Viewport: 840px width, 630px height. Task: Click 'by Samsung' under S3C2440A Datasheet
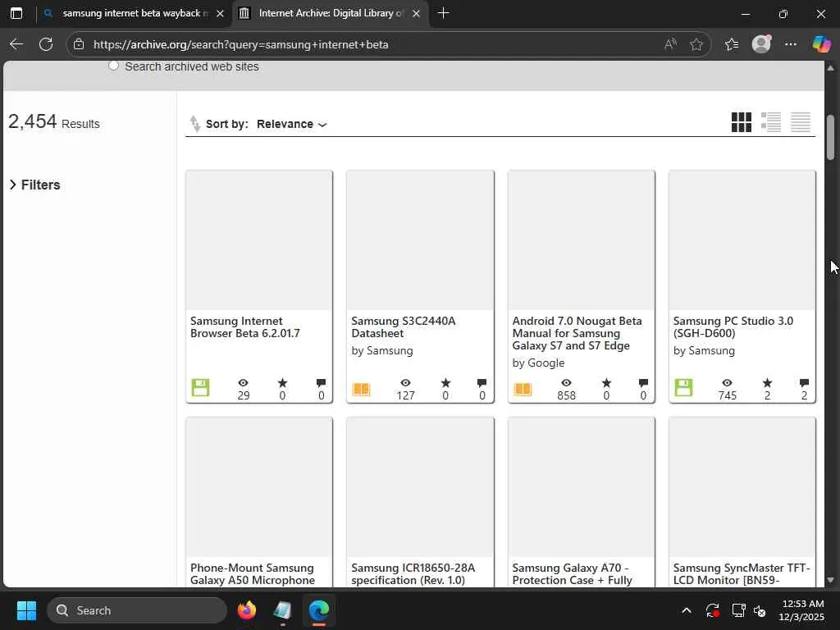pyautogui.click(x=382, y=350)
